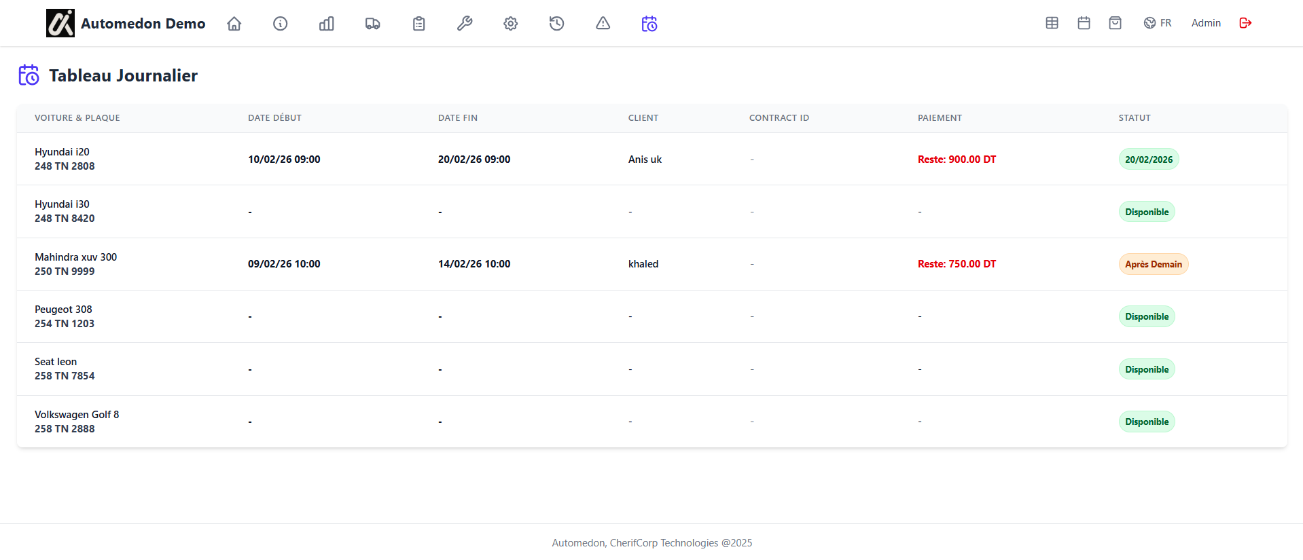Switch language using the FR selector
Image resolution: width=1303 pixels, height=560 pixels.
1158,23
